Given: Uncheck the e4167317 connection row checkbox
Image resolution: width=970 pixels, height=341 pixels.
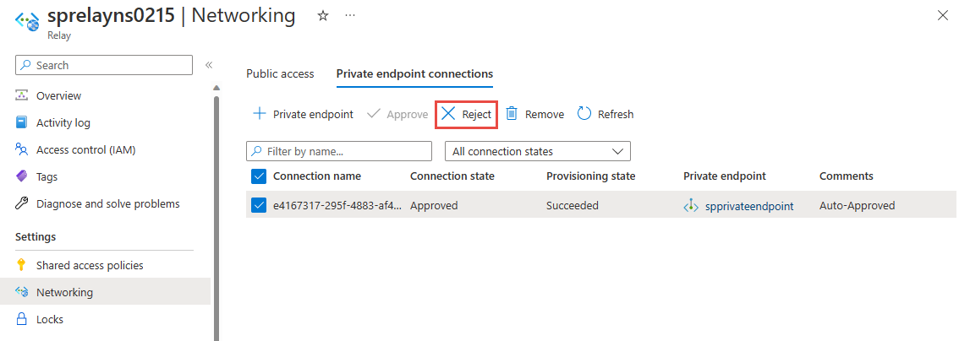Looking at the screenshot, I should (x=259, y=205).
